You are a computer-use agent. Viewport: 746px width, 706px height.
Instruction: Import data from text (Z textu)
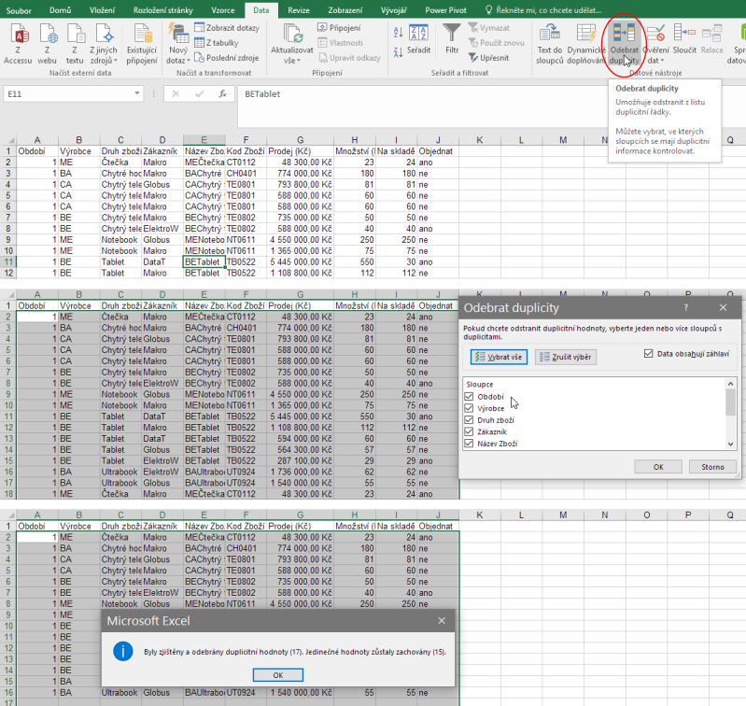(75, 44)
